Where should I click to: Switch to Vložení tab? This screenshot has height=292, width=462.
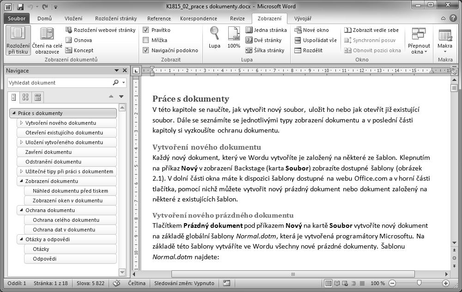[x=73, y=18]
